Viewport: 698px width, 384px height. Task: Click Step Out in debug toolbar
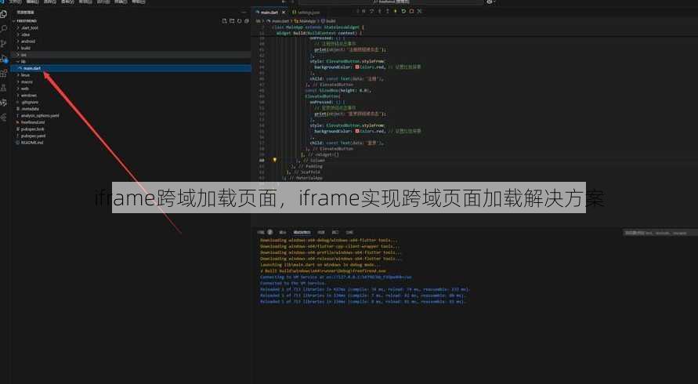click(x=387, y=11)
